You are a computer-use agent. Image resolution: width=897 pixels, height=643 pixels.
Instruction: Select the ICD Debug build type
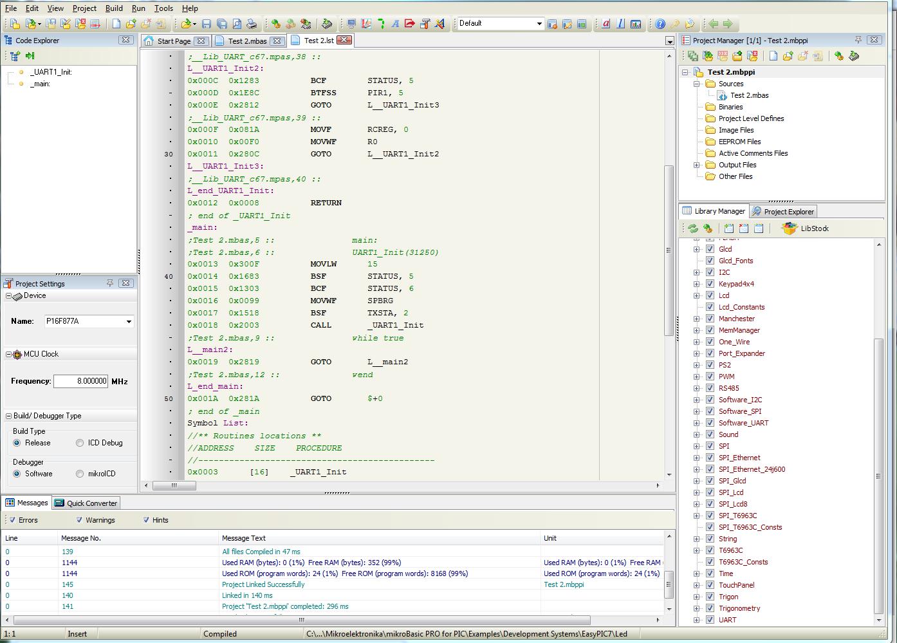click(80, 443)
